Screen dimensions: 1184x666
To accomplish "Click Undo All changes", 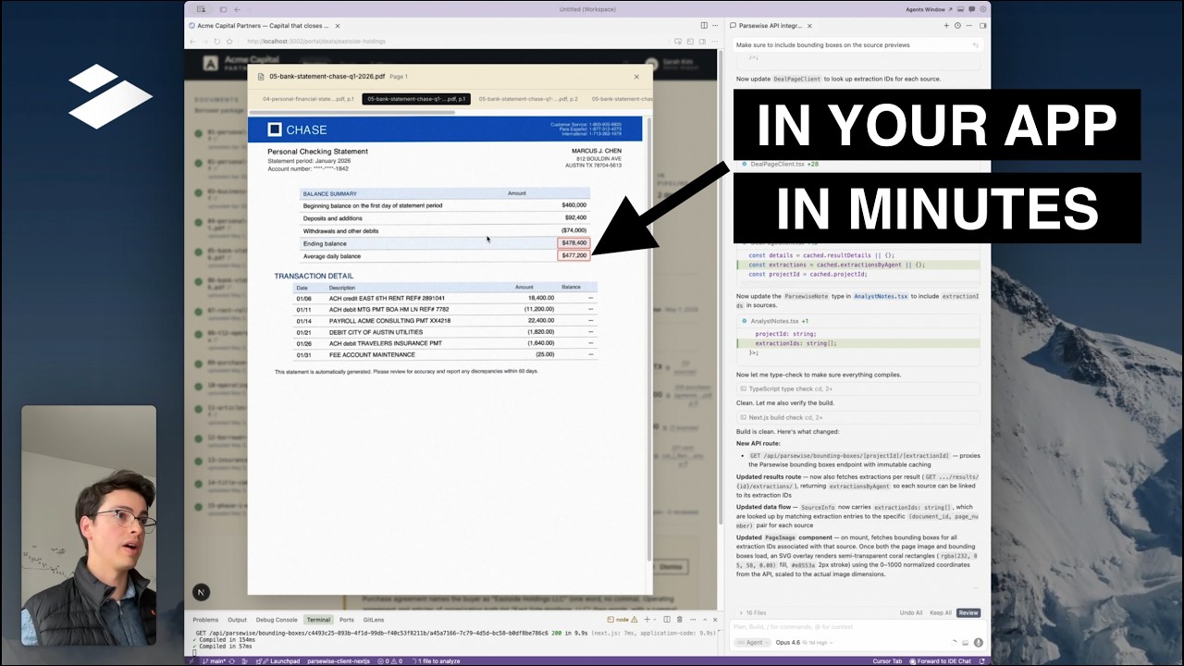I will (911, 612).
